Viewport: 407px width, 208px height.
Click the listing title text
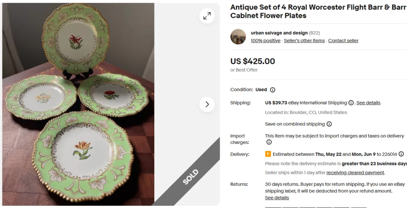pos(318,12)
